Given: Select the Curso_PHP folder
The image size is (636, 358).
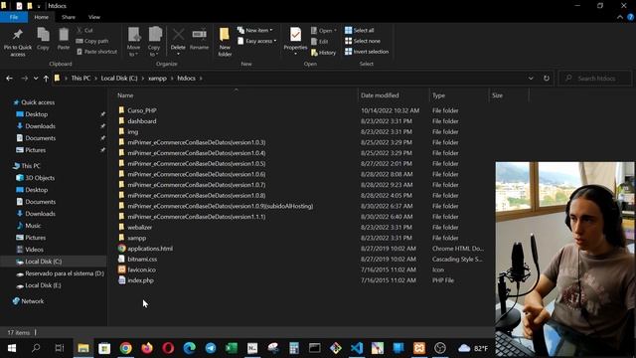Looking at the screenshot, I should [142, 110].
